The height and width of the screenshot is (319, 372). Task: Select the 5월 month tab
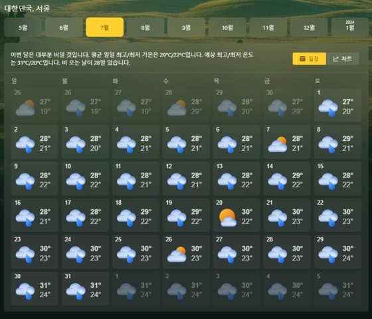pos(23,27)
